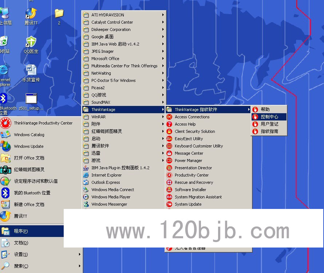Click the Message Center envelope icon
The height and width of the screenshot is (273, 324).
tap(169, 153)
